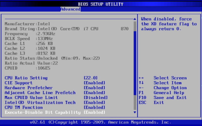Click scroll down arrow of settings list
The height and width of the screenshot is (126, 202).
[135, 112]
